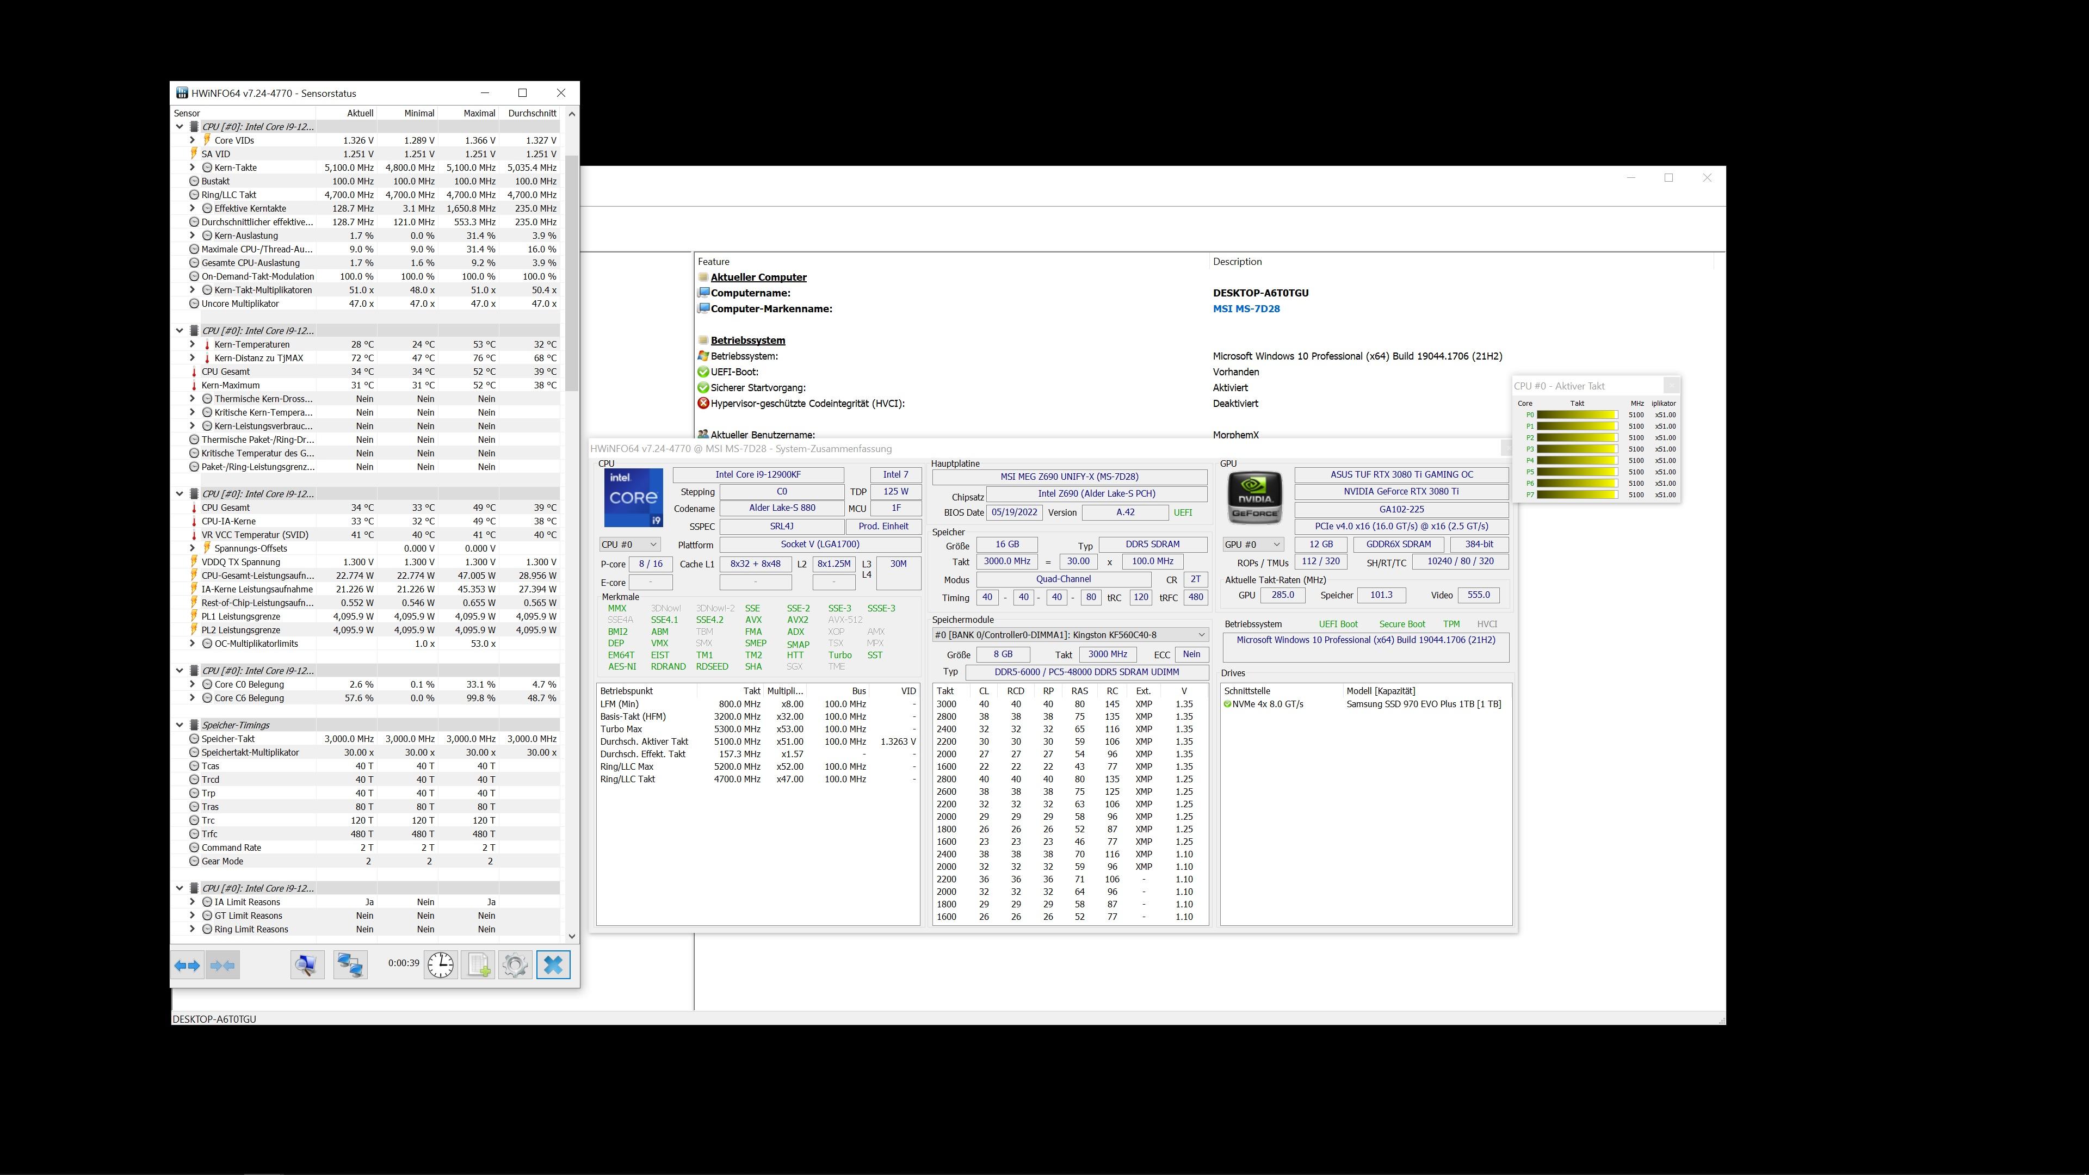Click the SA VID voltage bolt icon
Screen dimensions: 2089x1175
[x=194, y=154]
